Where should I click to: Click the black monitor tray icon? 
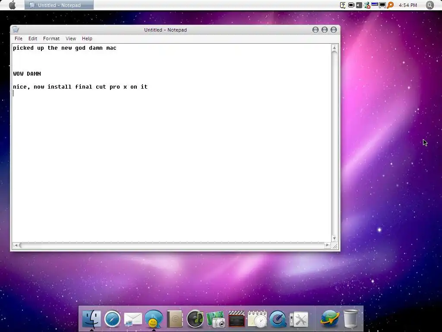382,5
